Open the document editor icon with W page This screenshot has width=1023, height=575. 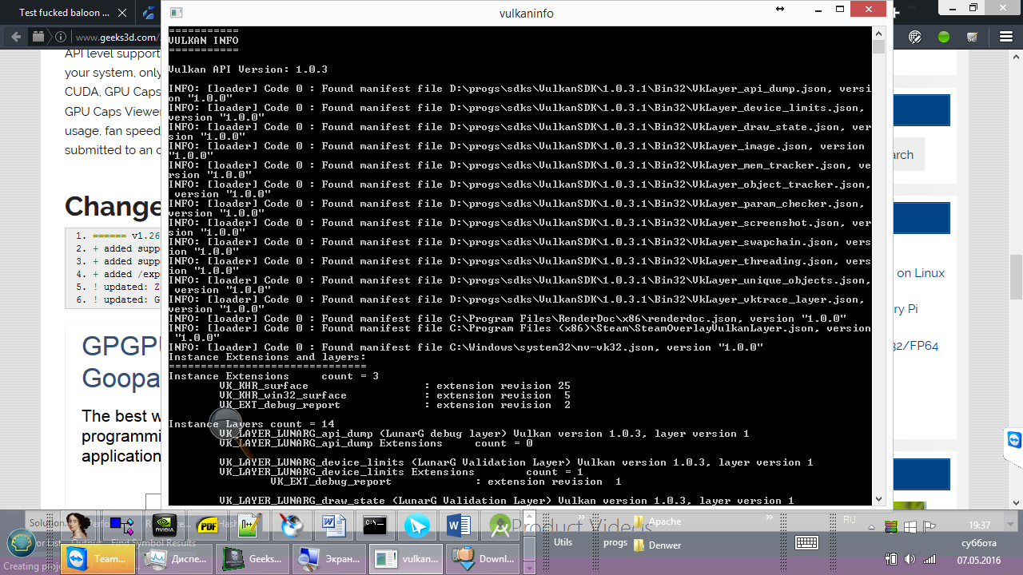[333, 525]
